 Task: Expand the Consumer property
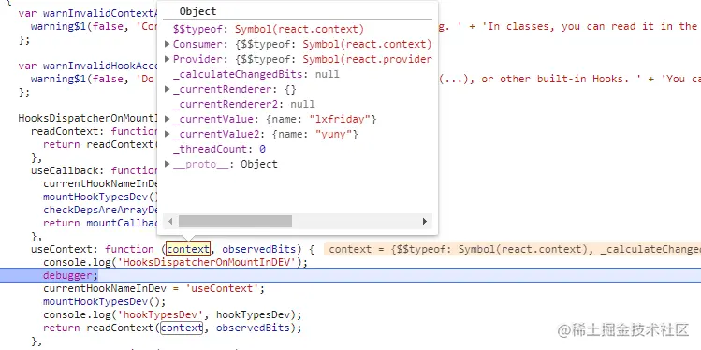point(168,44)
